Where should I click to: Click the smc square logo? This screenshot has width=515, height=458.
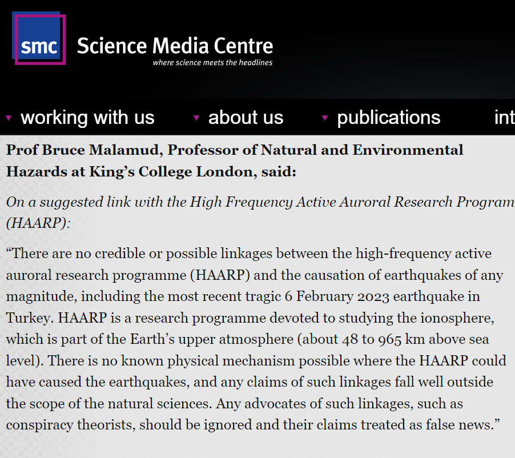(x=39, y=39)
